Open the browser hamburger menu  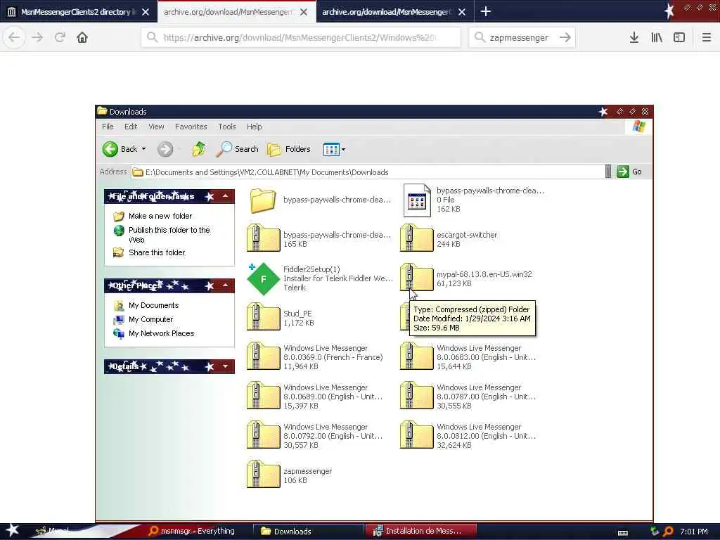(x=706, y=37)
